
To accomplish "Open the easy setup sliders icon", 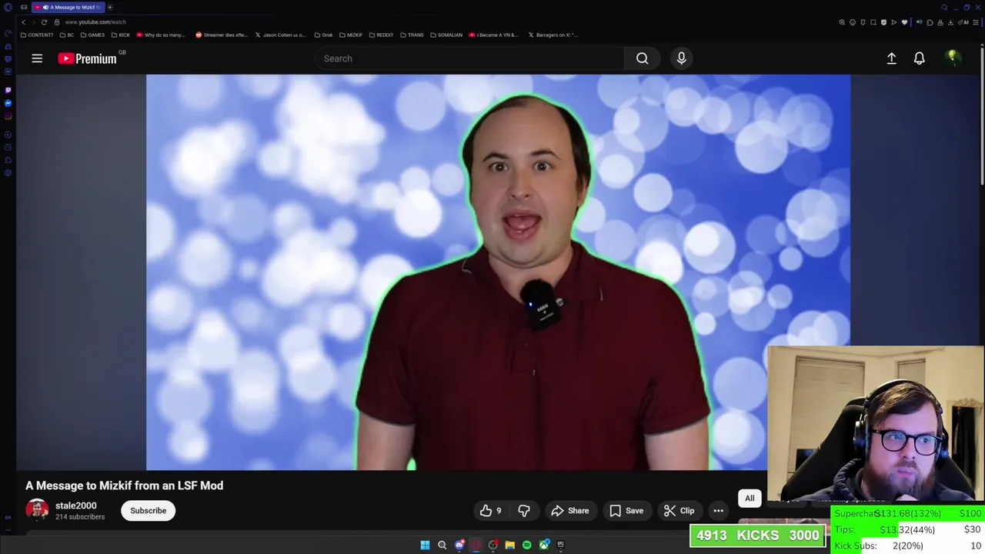I will (x=976, y=22).
